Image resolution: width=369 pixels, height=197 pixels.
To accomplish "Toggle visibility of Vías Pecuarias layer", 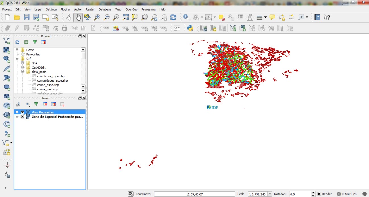I will (22, 112).
